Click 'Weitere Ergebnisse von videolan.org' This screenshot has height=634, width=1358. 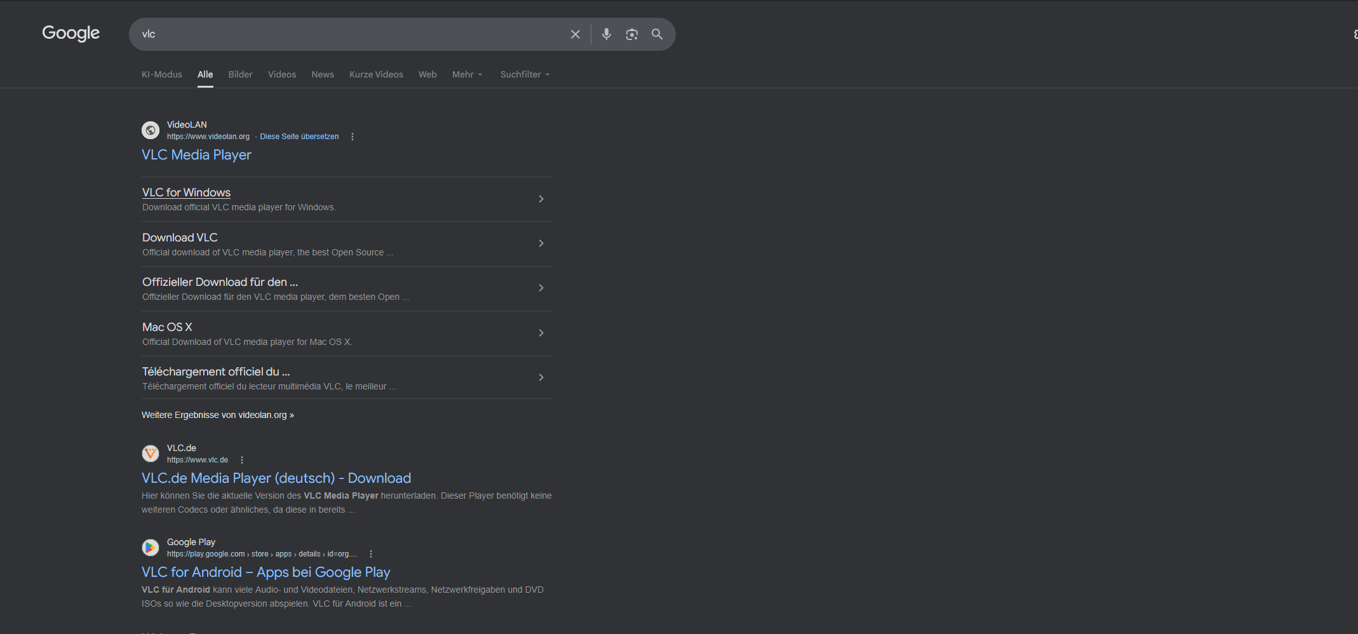(x=218, y=415)
